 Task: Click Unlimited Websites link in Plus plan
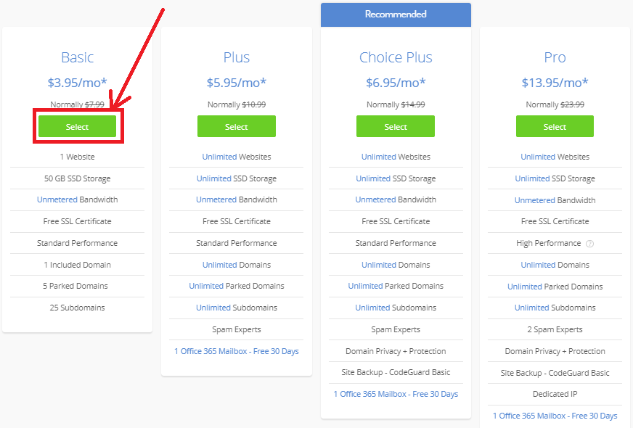point(219,157)
